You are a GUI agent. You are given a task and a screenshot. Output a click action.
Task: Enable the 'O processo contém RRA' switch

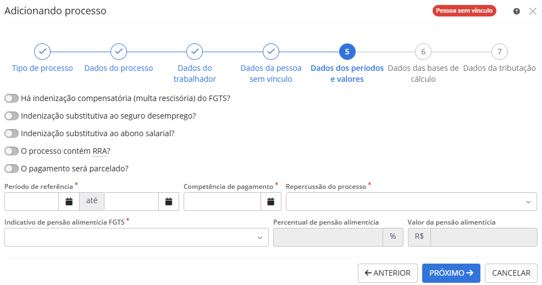pyautogui.click(x=12, y=151)
